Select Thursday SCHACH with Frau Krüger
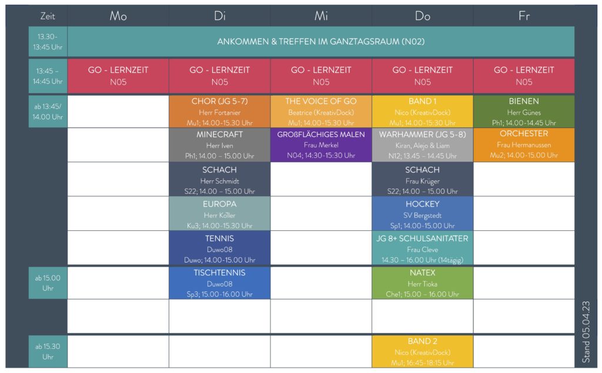Screen dimensions: 602x373 coord(422,179)
